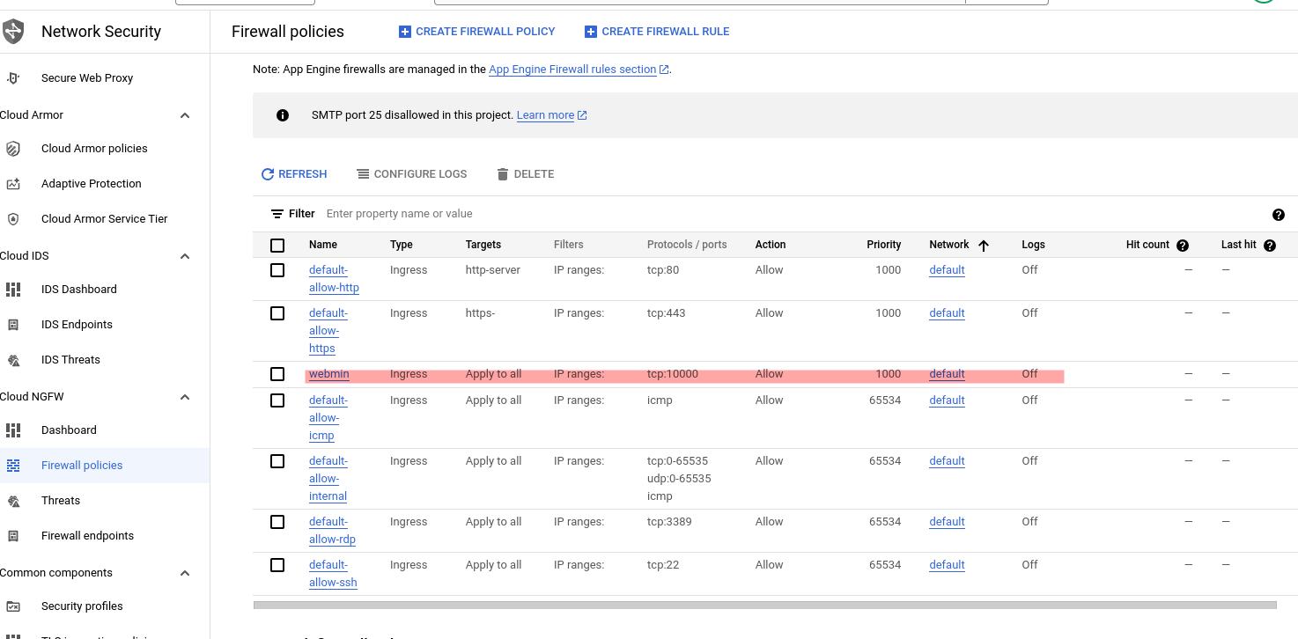The height and width of the screenshot is (639, 1298).
Task: Click the IDS Threats icon
Action: pos(13,360)
